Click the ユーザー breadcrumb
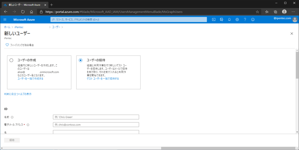 coord(56,27)
